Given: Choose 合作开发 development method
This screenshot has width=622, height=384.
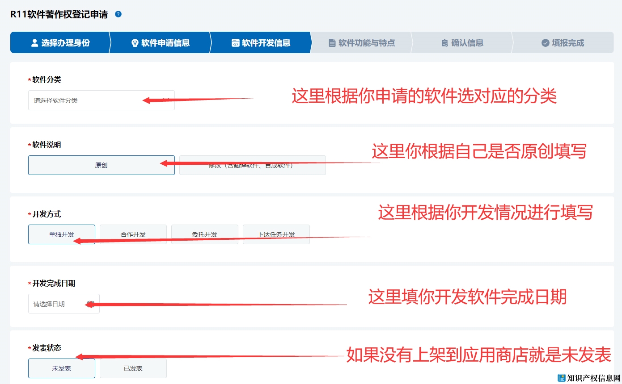Looking at the screenshot, I should tap(133, 234).
